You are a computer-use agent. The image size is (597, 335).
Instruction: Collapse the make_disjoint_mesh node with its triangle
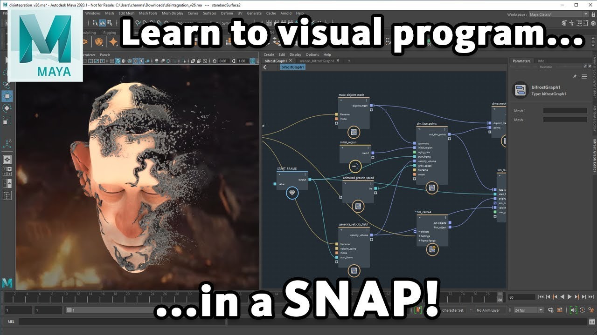(341, 100)
